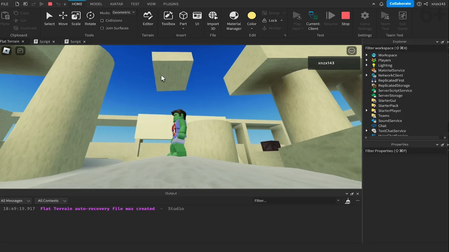The image size is (449, 252).
Task: Activate the Scale tool
Action: 76,19
